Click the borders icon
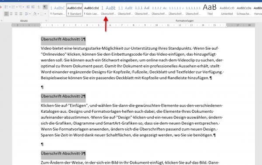 42,13
